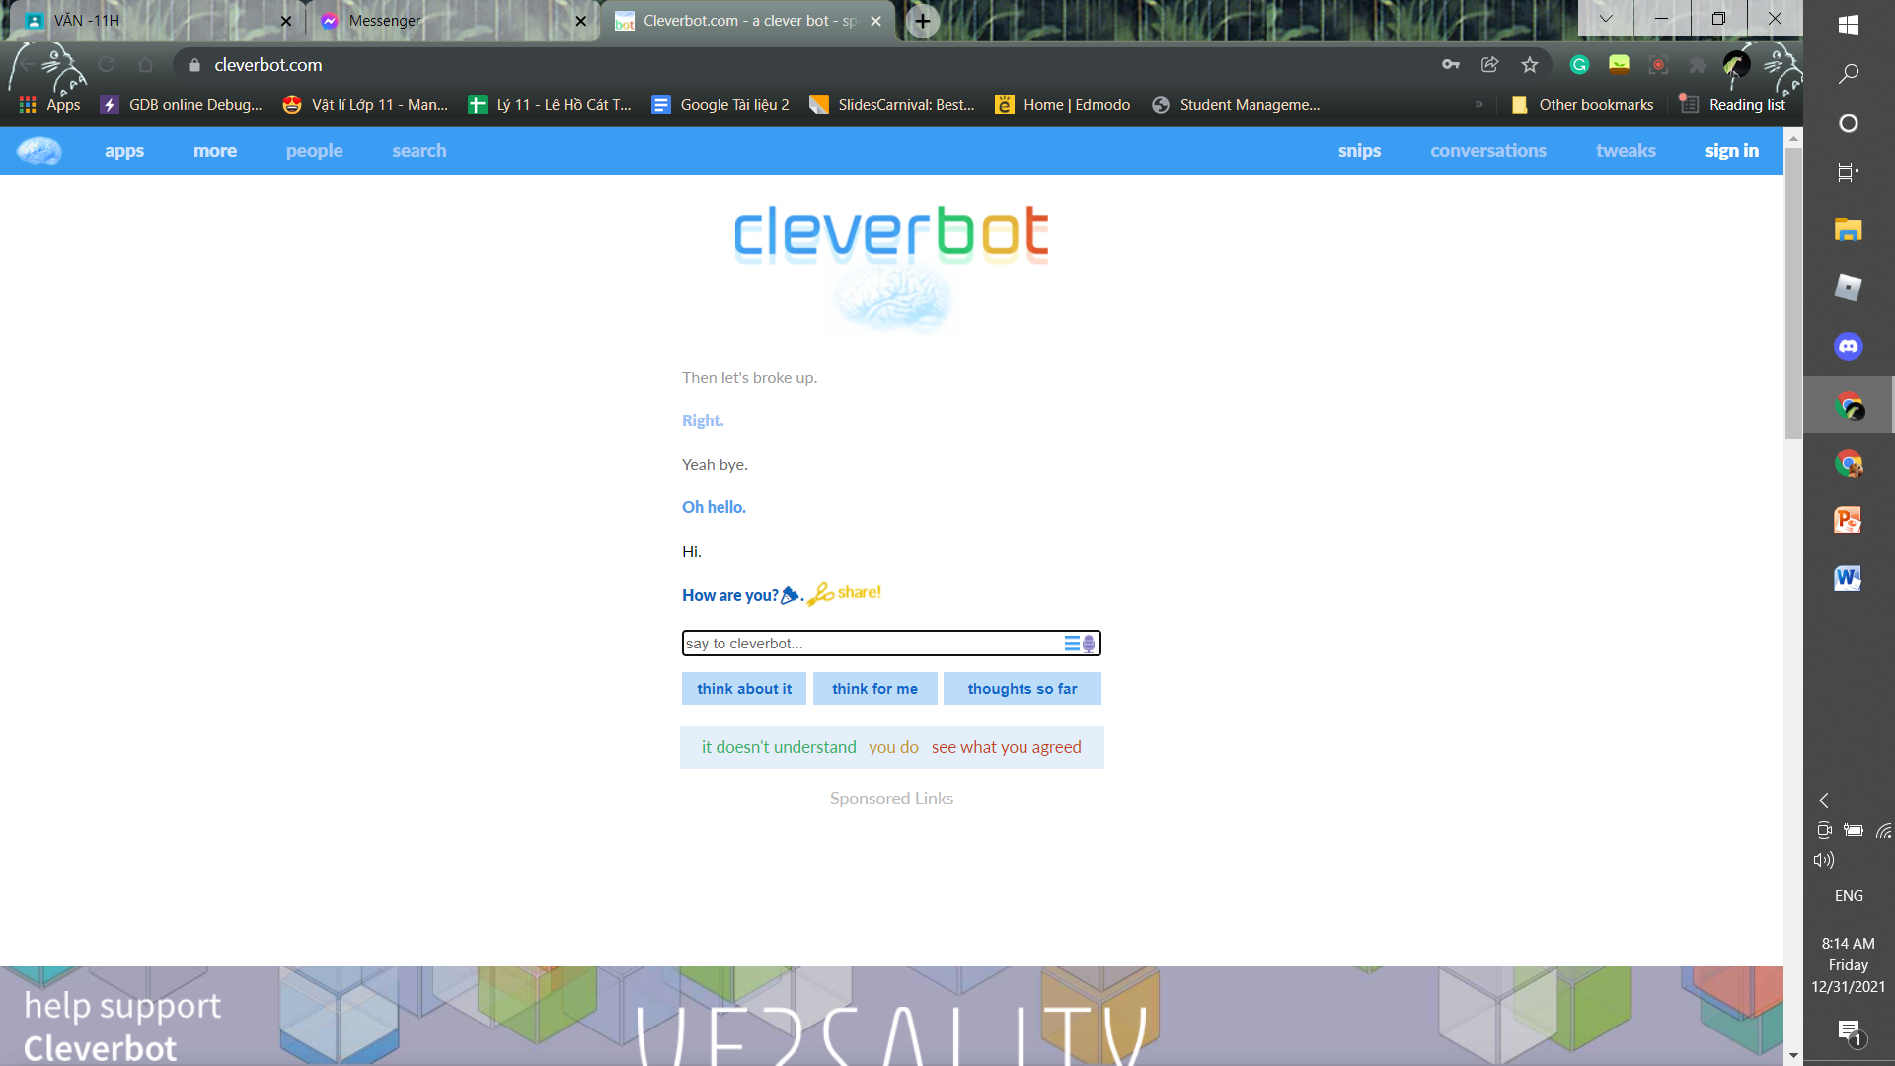Screen dimensions: 1895x1066
Task: Click the you do link
Action: tap(893, 747)
